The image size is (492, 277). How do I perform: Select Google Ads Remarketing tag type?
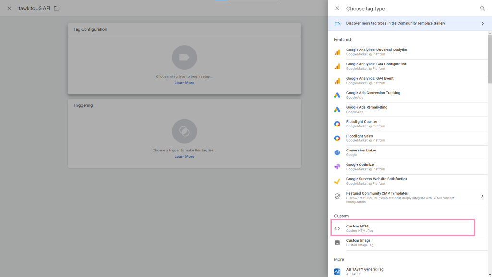410,110
